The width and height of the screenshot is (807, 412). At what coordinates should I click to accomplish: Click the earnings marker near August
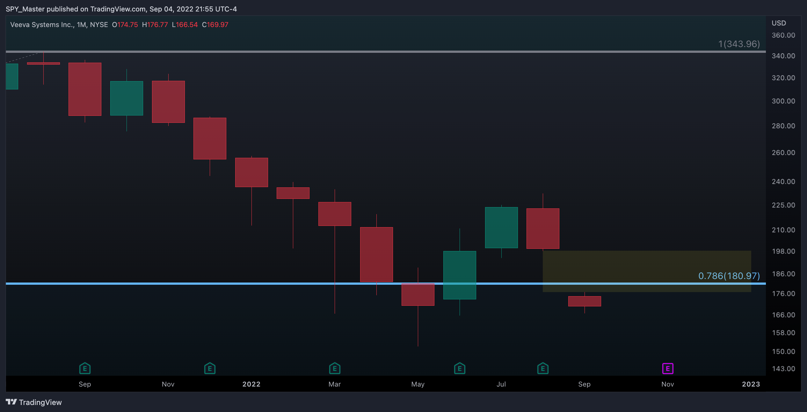click(x=543, y=368)
